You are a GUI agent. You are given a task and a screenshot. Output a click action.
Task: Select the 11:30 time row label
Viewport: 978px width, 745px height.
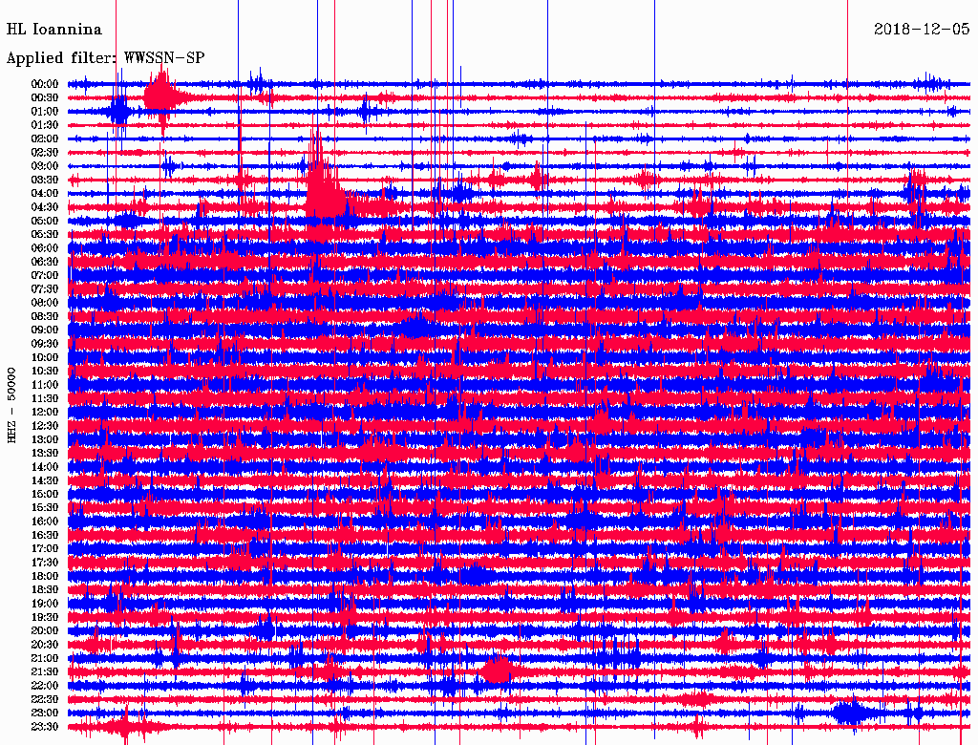[45, 398]
